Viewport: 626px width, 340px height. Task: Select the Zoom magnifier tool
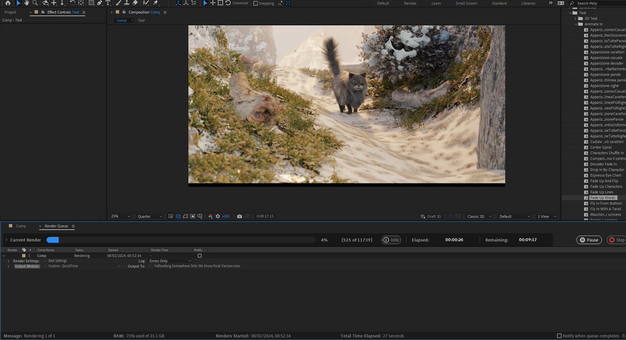click(35, 3)
